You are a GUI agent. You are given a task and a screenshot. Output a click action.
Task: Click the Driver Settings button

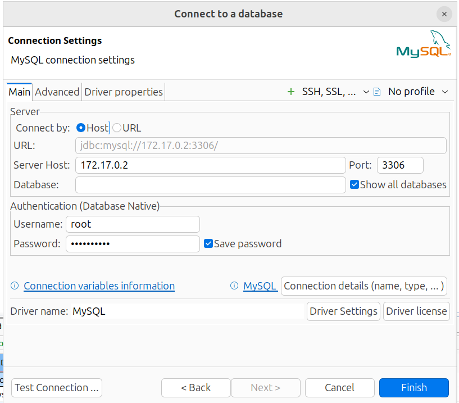(343, 311)
